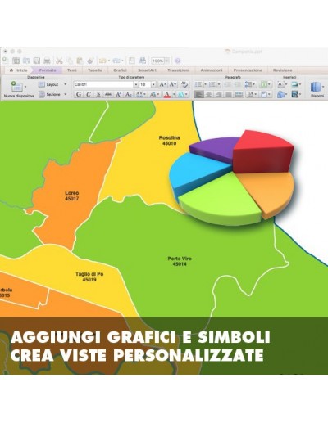Click the Cut scissors icon
The height and width of the screenshot is (423, 328).
point(59,61)
